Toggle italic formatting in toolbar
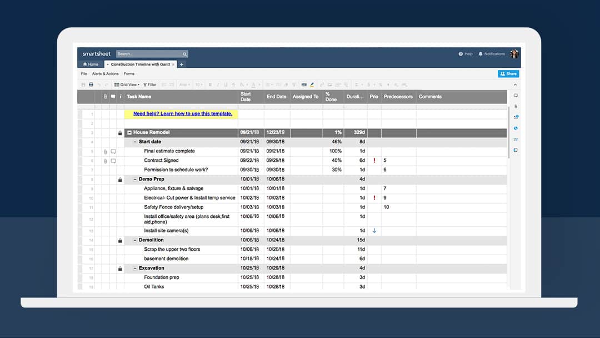The width and height of the screenshot is (600, 338). click(x=218, y=84)
